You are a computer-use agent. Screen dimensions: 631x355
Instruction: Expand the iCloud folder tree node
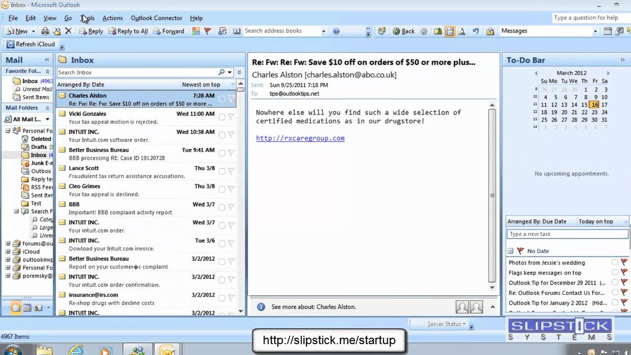[8, 251]
